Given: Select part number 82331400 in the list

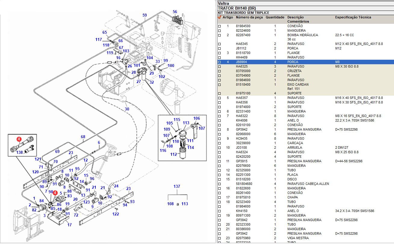Looking at the screenshot, I should pos(243,111).
